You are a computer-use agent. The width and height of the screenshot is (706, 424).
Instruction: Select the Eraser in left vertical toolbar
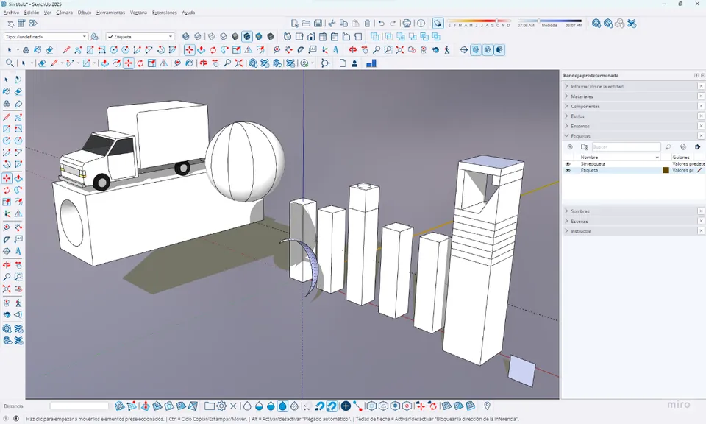pyautogui.click(x=18, y=91)
